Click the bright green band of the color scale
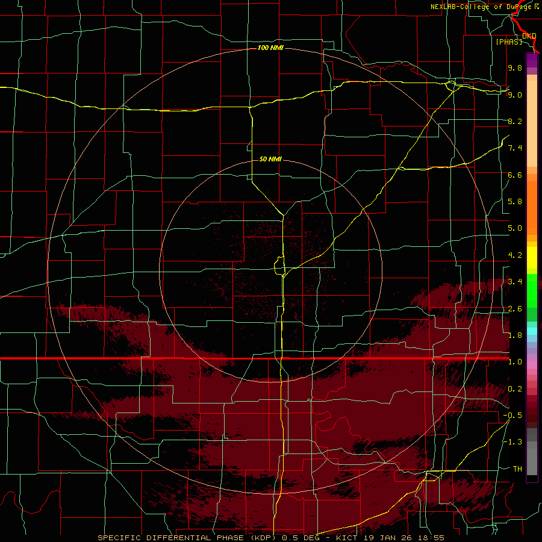This screenshot has width=542, height=542. pos(532,290)
